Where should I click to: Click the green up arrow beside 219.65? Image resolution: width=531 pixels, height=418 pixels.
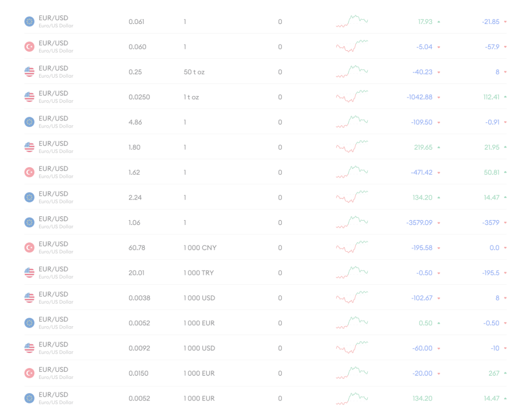click(x=439, y=147)
